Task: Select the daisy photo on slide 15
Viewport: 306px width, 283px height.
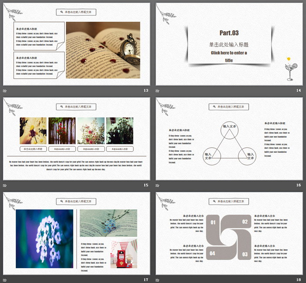Action: (33, 130)
